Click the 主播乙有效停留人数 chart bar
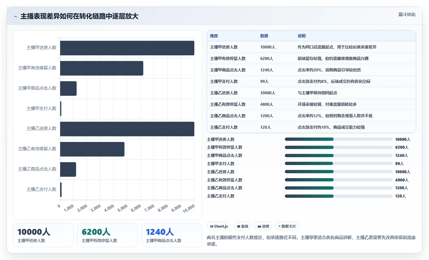The image size is (429, 260). coord(92,149)
